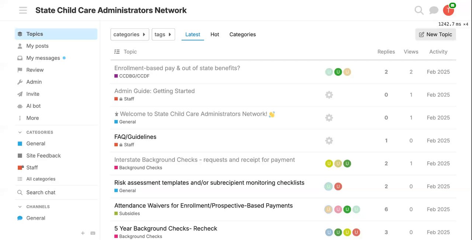Open the search magnifier icon
472x240 pixels.
point(419,10)
